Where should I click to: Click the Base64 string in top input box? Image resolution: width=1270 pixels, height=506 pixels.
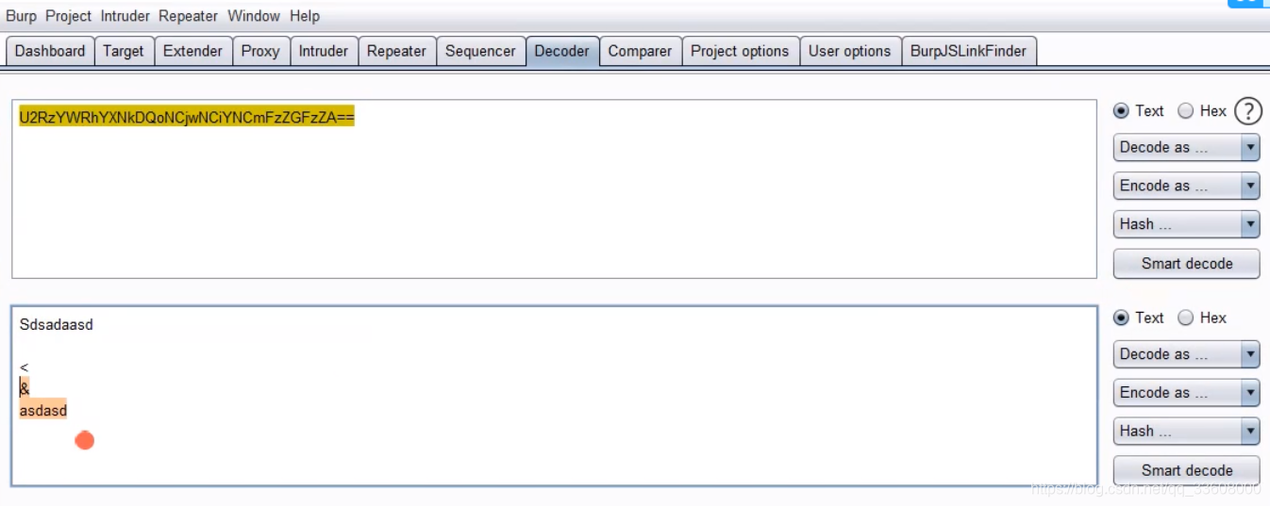187,117
